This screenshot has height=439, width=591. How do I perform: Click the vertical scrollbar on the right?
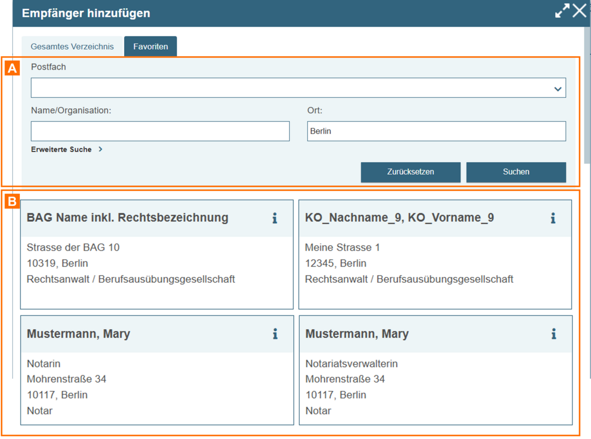(587, 99)
